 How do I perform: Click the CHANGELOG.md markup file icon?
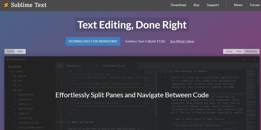[15, 123]
